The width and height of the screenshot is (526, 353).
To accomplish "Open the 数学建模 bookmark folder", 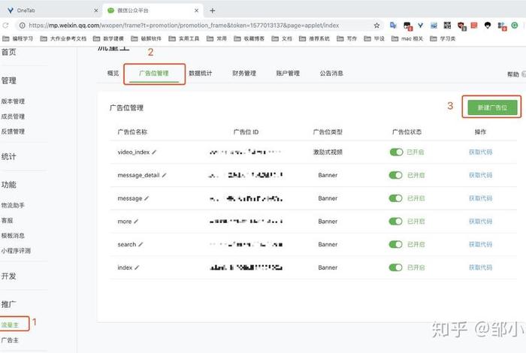I will (x=108, y=39).
